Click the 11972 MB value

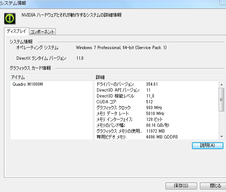[155, 131]
